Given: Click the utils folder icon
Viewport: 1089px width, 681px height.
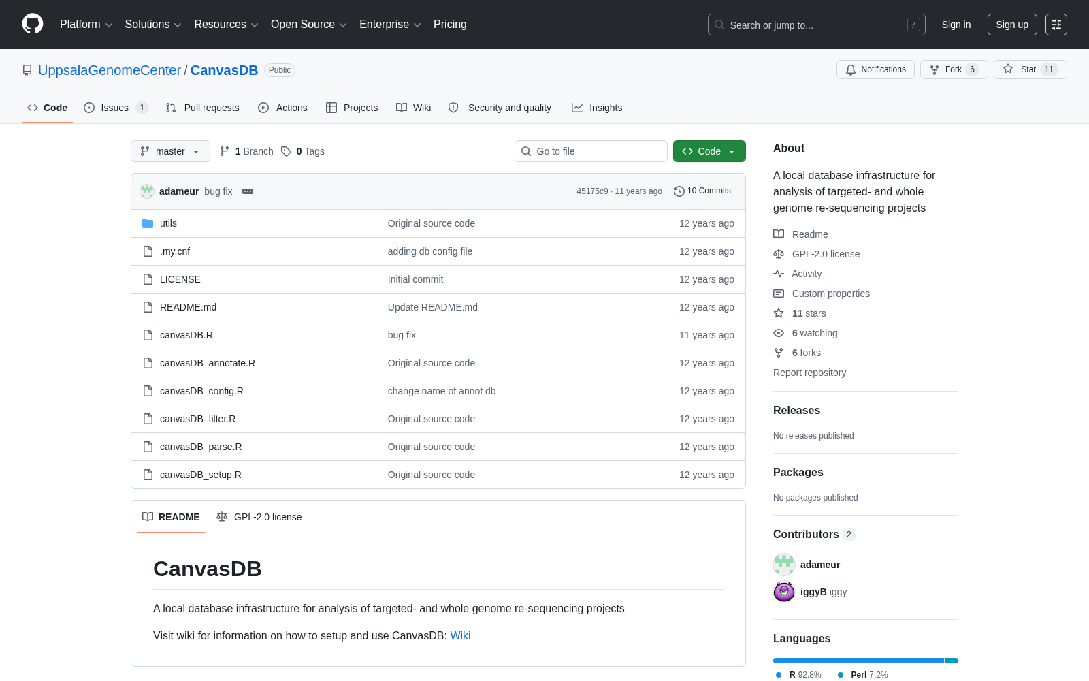Looking at the screenshot, I should click(148, 223).
